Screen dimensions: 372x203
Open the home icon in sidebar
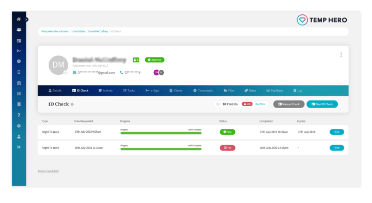(x=19, y=19)
